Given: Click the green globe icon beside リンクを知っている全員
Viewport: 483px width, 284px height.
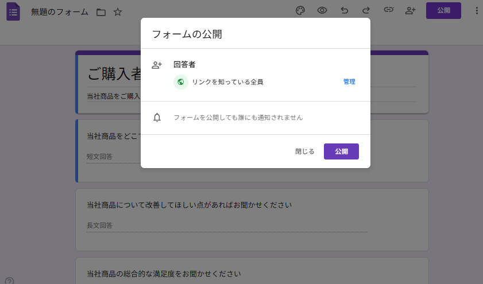Looking at the screenshot, I should (x=181, y=82).
